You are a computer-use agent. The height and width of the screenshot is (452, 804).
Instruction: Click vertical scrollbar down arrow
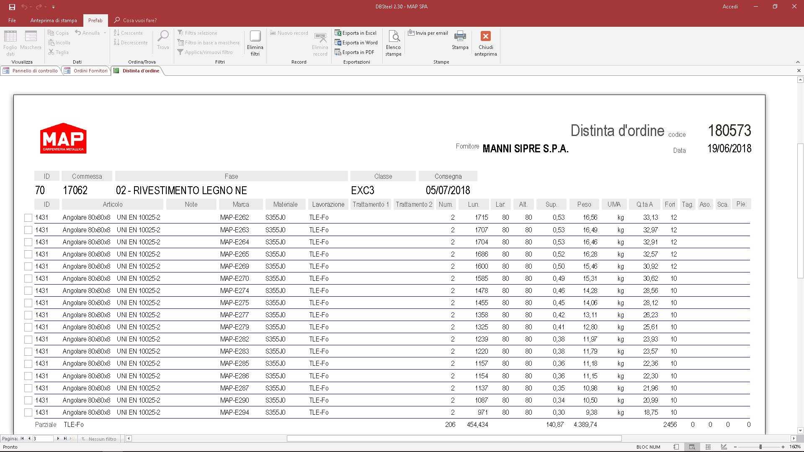[800, 430]
